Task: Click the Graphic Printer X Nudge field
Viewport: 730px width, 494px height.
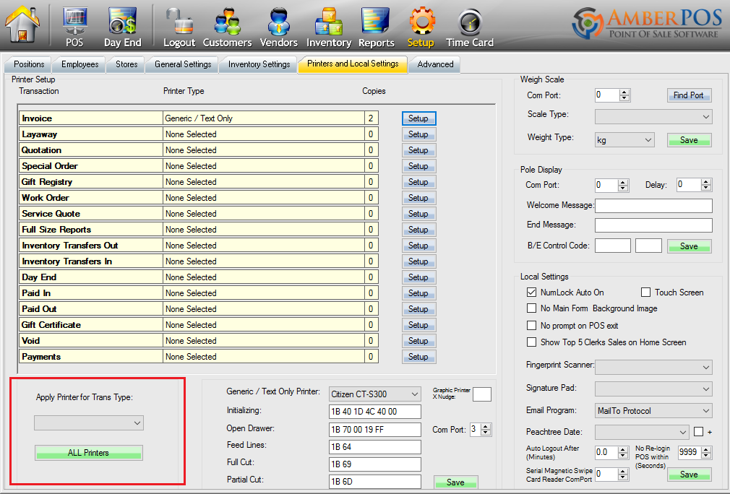Action: (x=482, y=394)
